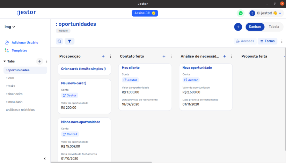
Task: Select the : oportunidades tab
Action: coord(25,70)
